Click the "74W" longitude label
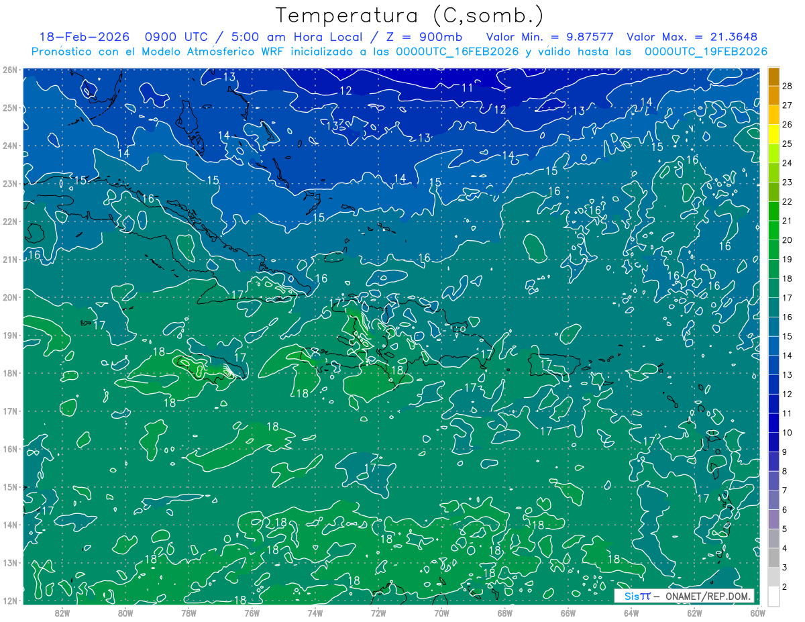Image resolution: width=805 pixels, height=622 pixels. [x=315, y=612]
